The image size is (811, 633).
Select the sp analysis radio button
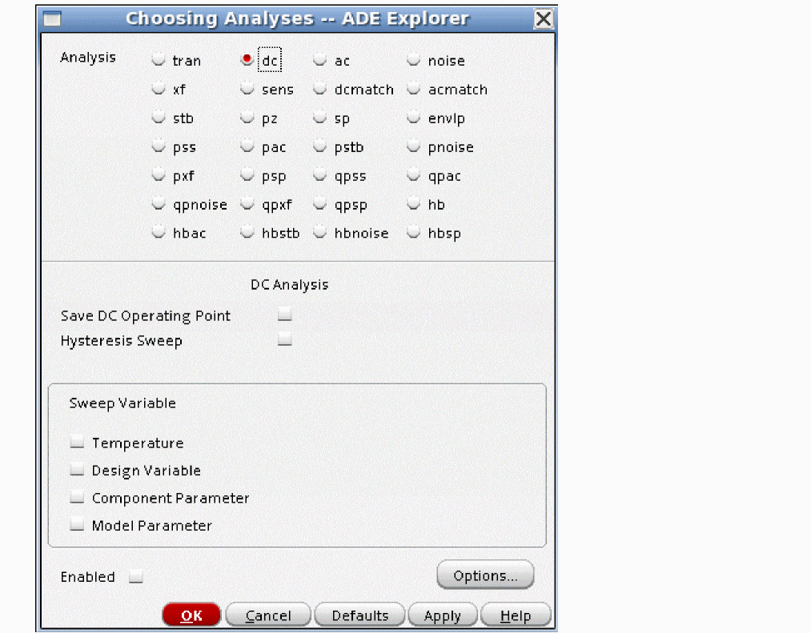pyautogui.click(x=320, y=118)
